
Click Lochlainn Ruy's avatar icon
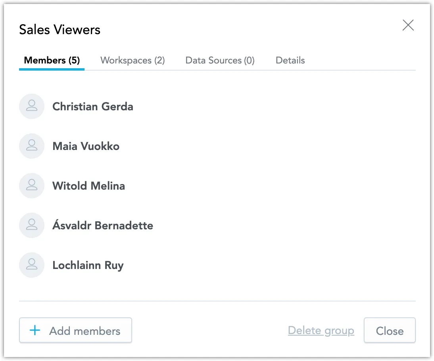click(32, 265)
